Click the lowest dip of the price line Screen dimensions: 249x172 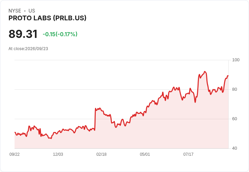pos(51,138)
